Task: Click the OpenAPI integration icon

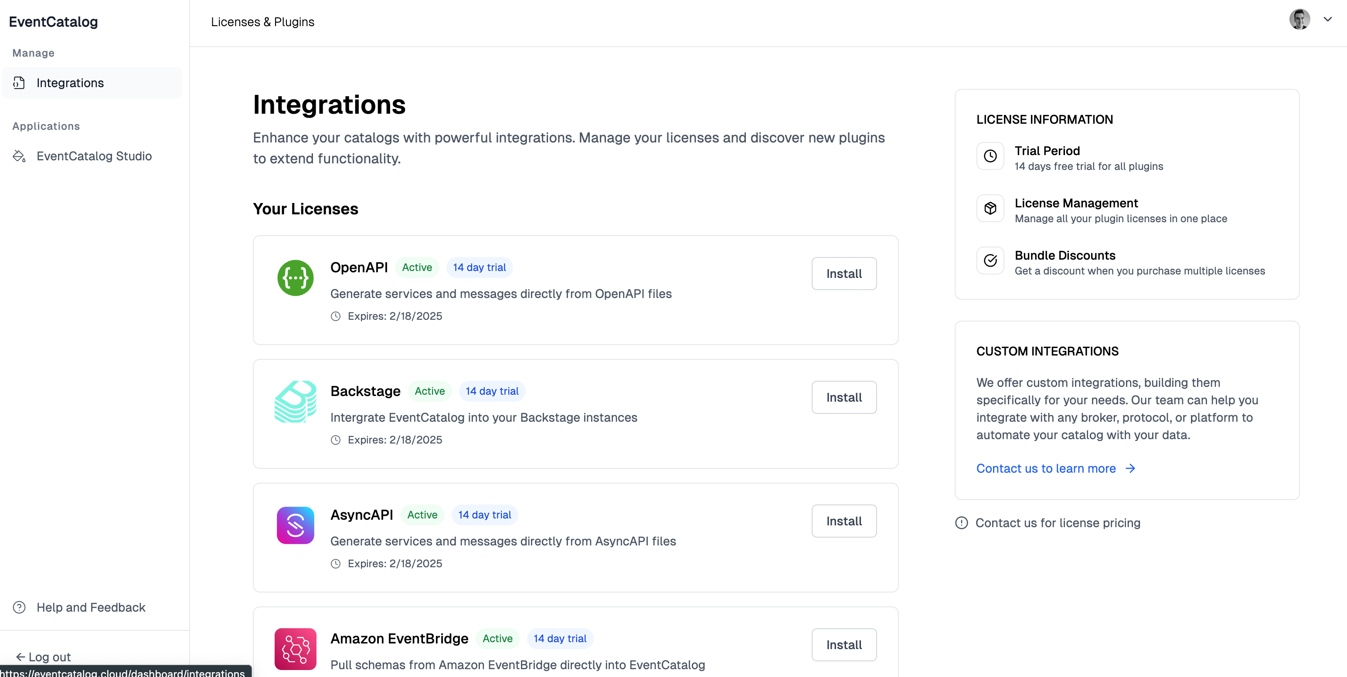Action: click(296, 278)
